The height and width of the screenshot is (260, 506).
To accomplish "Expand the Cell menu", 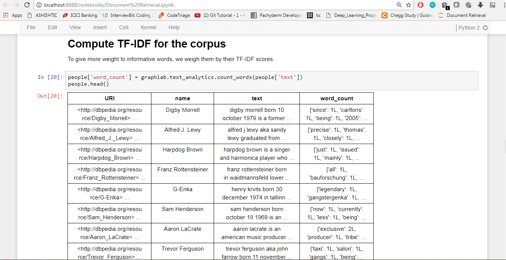I will pyautogui.click(x=124, y=27).
